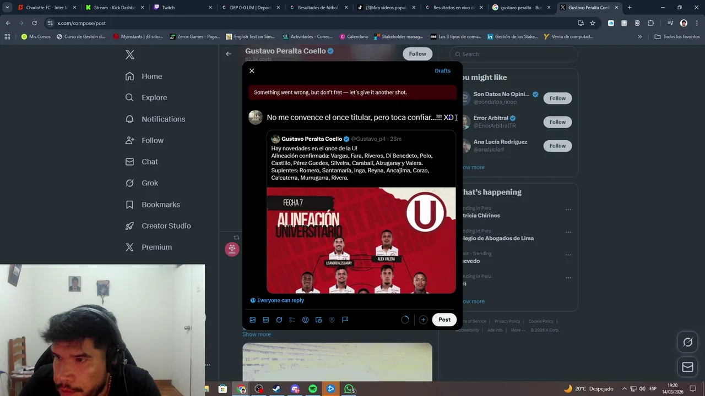Click the Chrome tab search dropdown arrow
Screen dimensions: 705x396
7,8
